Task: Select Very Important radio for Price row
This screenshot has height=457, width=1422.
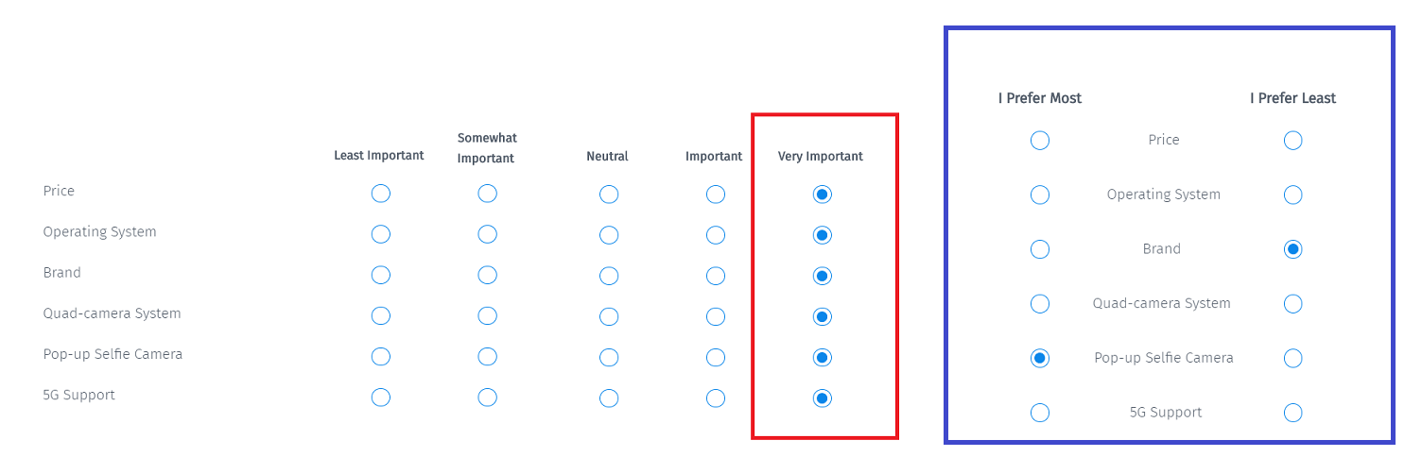Action: [x=823, y=194]
